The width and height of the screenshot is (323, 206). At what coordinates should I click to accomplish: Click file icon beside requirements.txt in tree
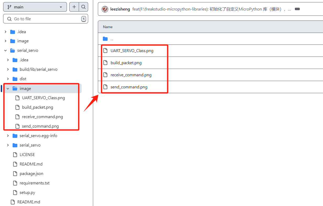coord(15,183)
